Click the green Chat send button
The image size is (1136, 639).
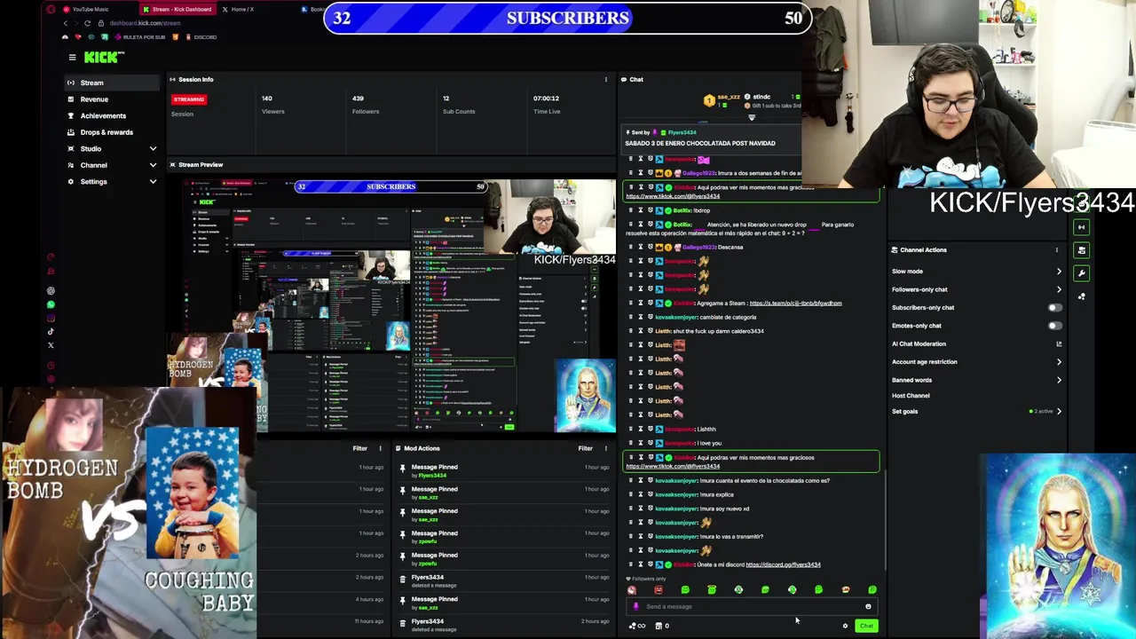[866, 627]
